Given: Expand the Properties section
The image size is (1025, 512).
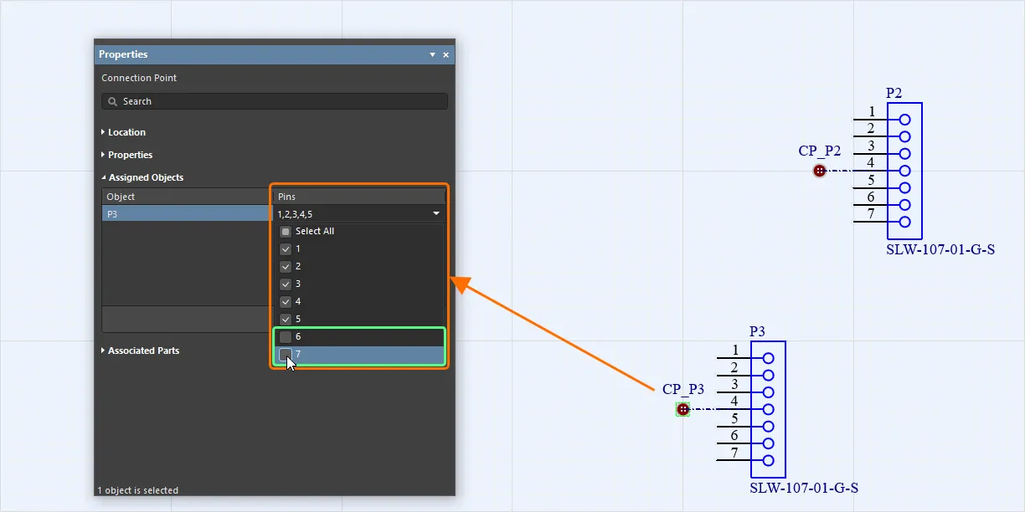Looking at the screenshot, I should [126, 155].
